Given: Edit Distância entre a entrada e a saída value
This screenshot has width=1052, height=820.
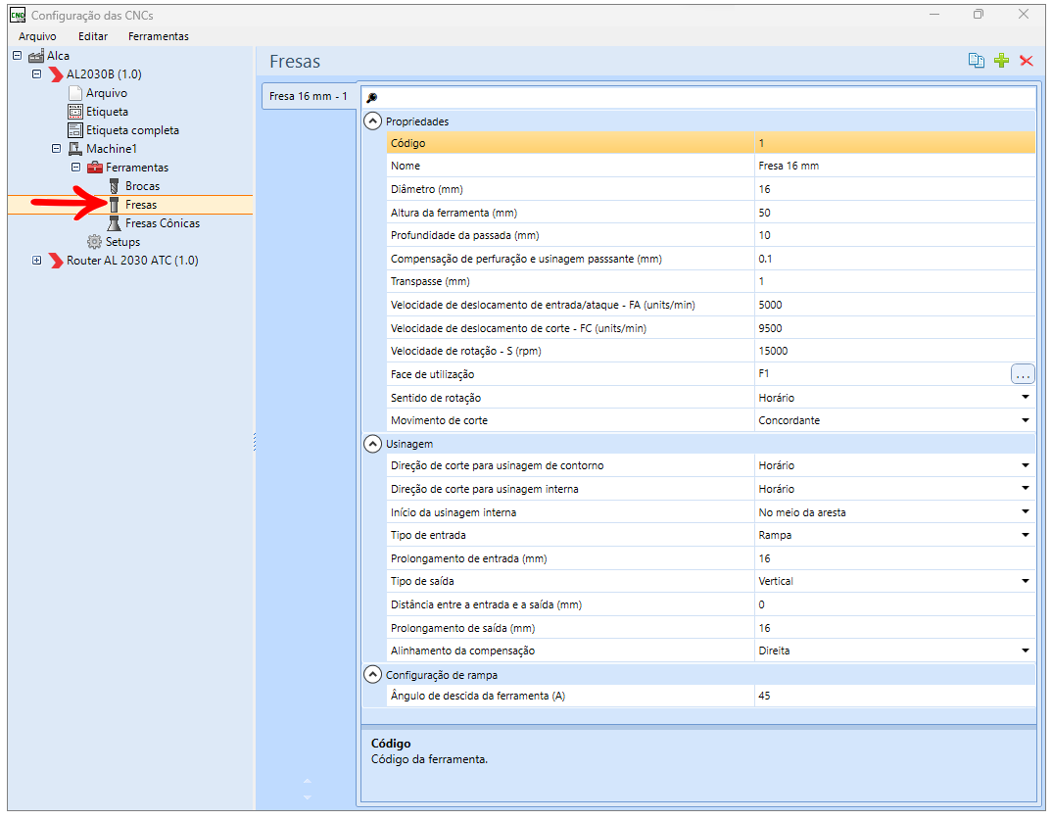Looking at the screenshot, I should click(894, 604).
